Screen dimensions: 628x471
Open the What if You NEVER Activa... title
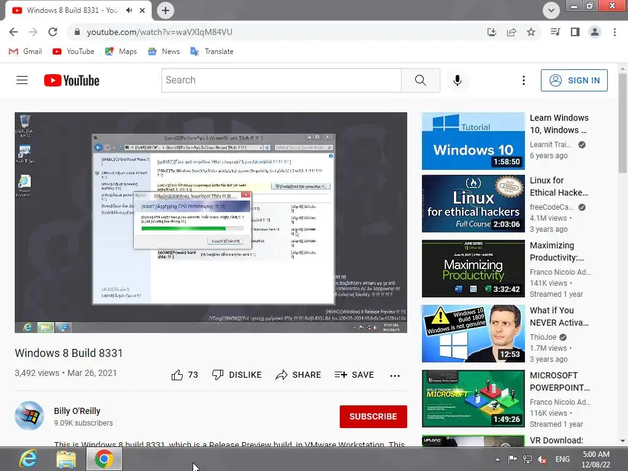(x=559, y=316)
